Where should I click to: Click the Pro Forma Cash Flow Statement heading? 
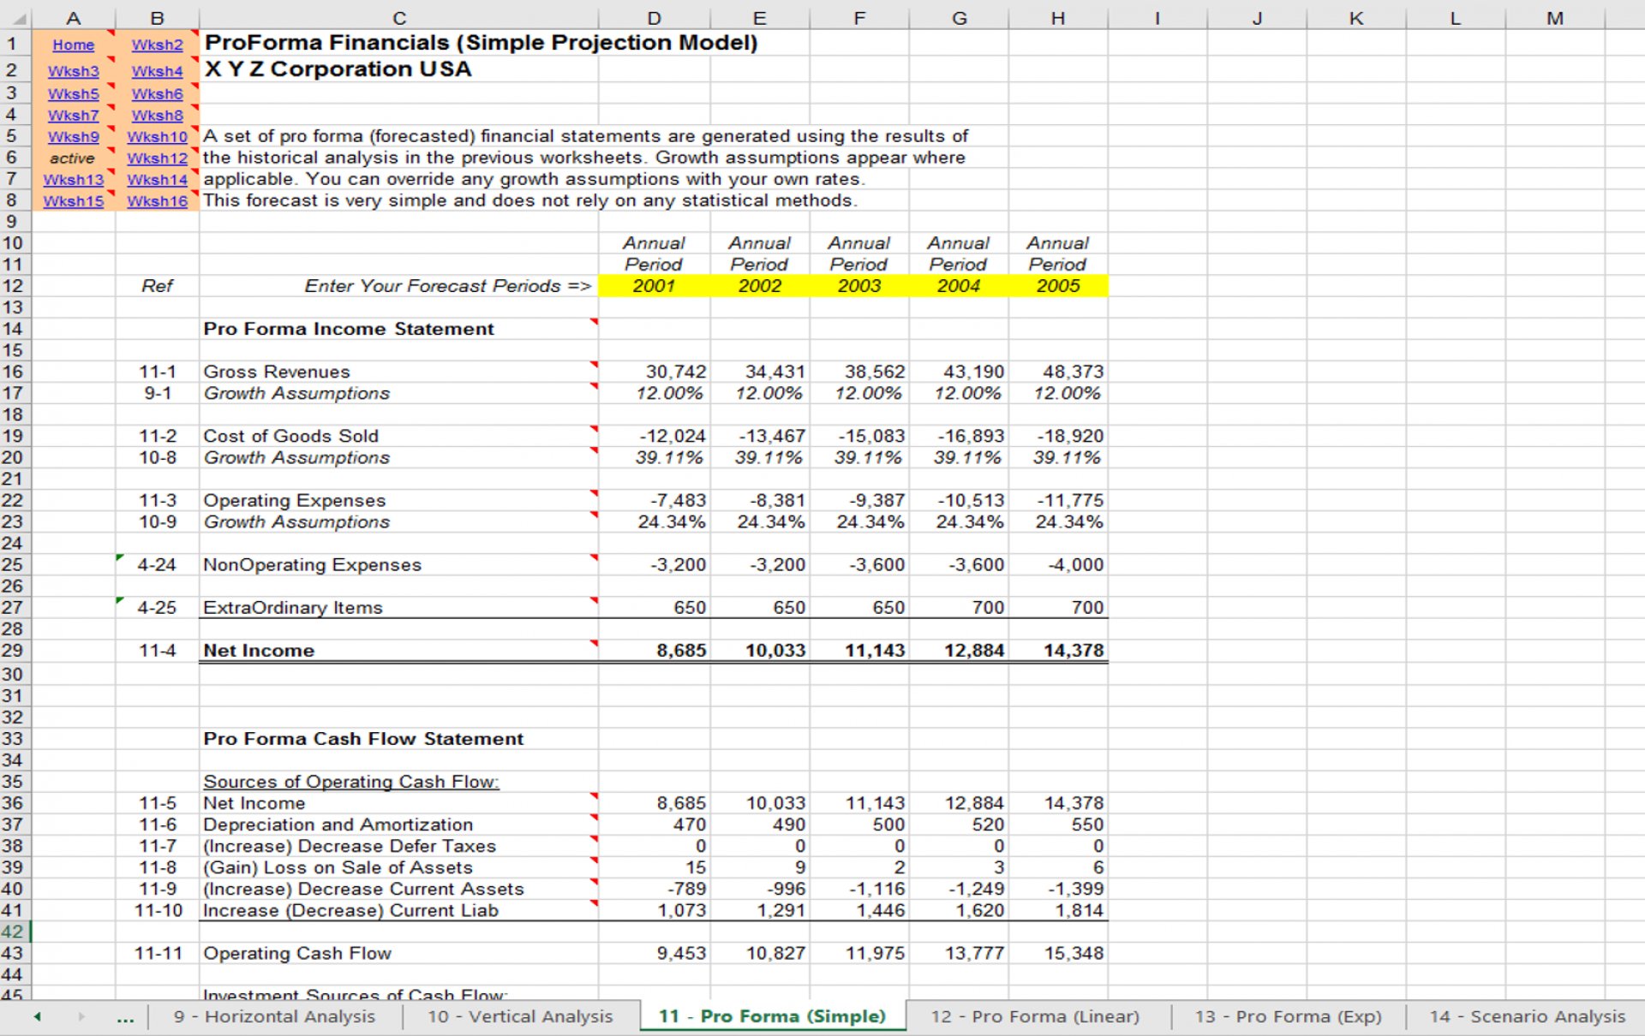[363, 739]
